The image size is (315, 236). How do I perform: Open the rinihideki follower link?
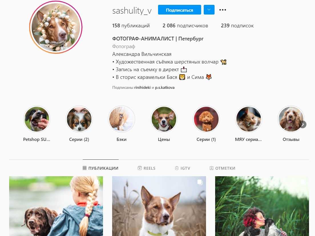(x=142, y=88)
